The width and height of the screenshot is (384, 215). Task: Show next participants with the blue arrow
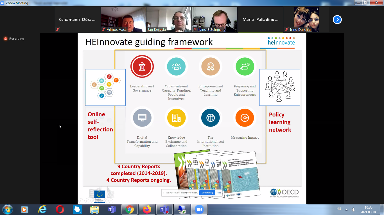pos(337,20)
